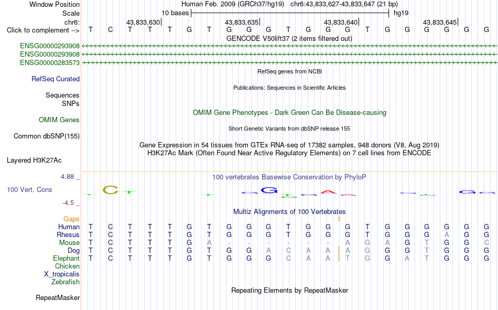Click the Layered H3K27Ac track label
This screenshot has height=310, width=498.
pos(34,161)
